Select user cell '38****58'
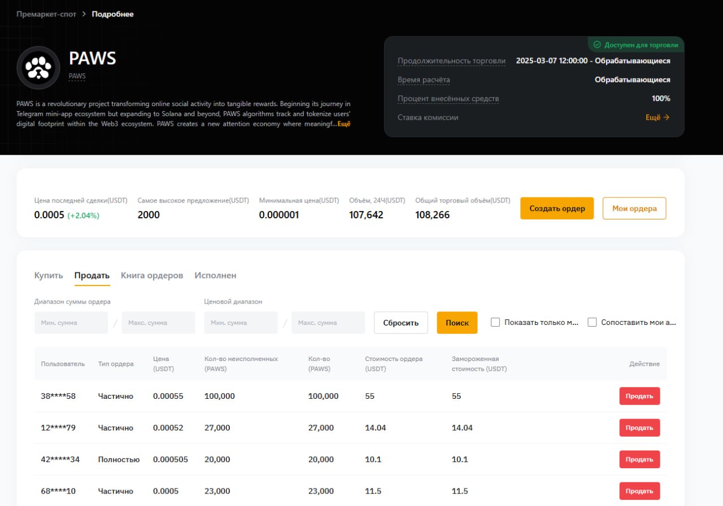 [58, 396]
